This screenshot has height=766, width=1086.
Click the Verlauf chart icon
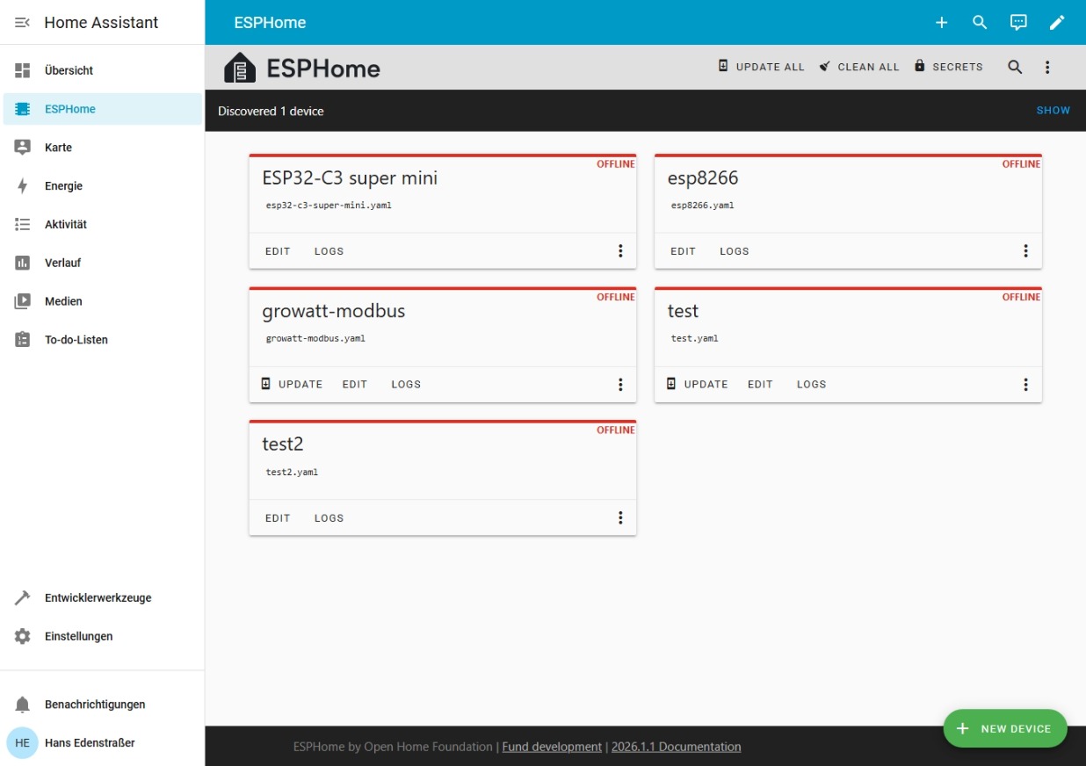point(23,263)
